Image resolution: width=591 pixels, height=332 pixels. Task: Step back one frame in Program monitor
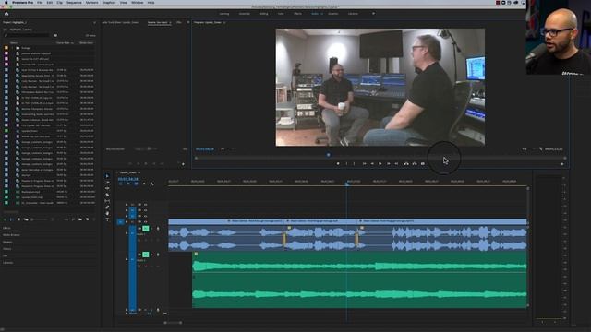click(372, 164)
